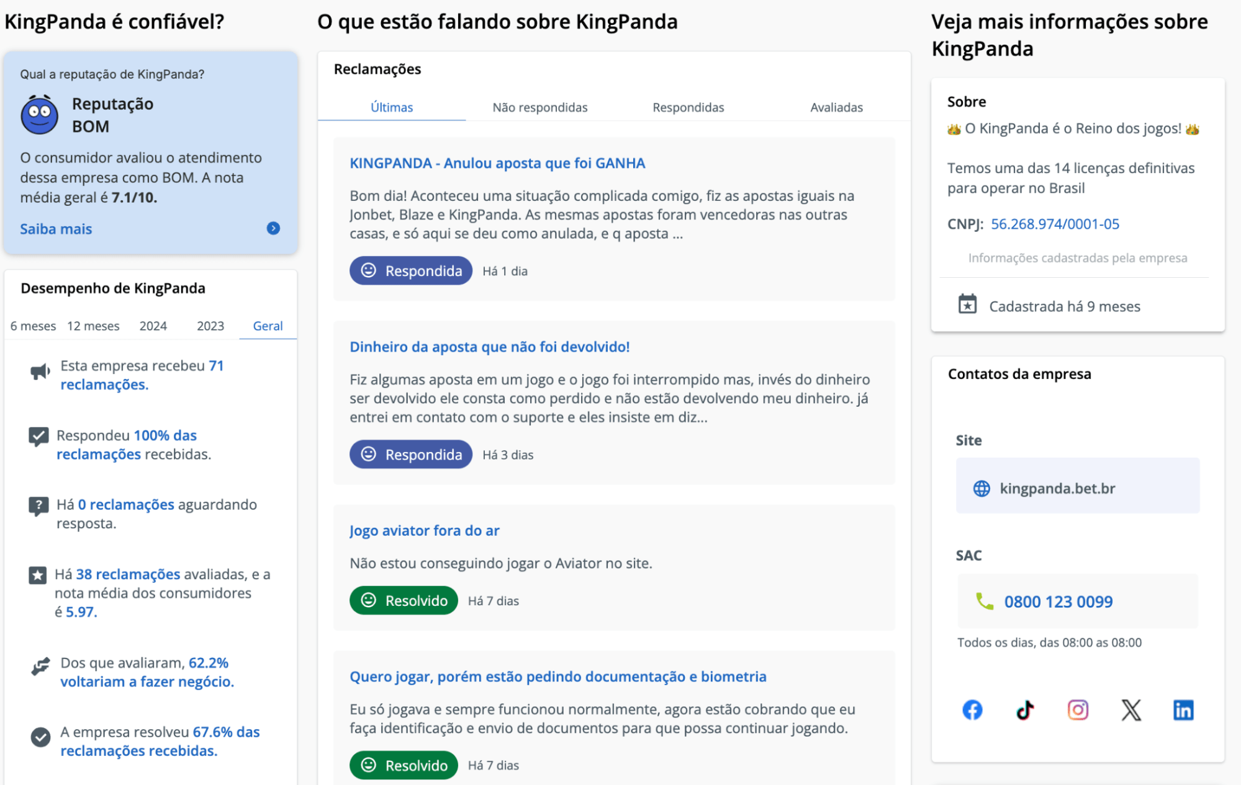Image resolution: width=1241 pixels, height=785 pixels.
Task: Click the globe icon next to kingpanda.bet.br
Action: pos(982,489)
